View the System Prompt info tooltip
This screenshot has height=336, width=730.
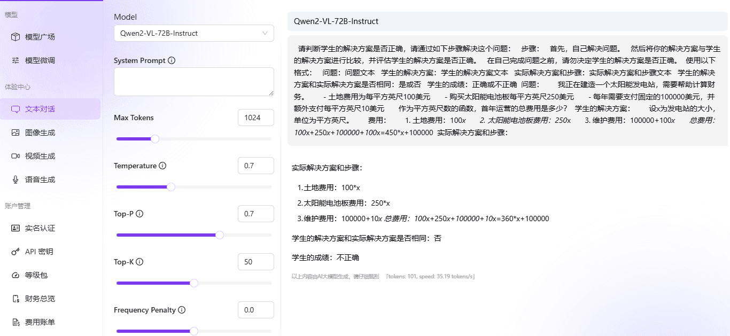tap(171, 60)
